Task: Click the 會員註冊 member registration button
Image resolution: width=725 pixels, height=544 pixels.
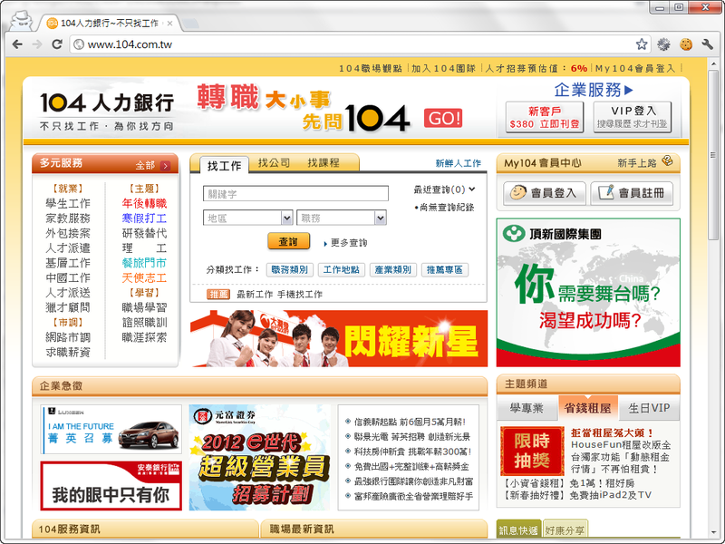Action: click(x=632, y=193)
